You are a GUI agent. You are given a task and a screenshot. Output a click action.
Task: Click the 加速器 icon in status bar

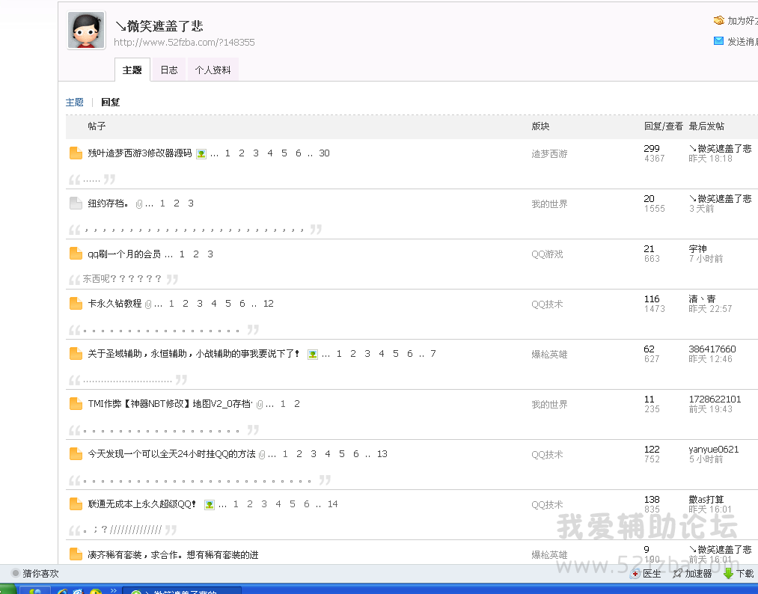point(677,574)
